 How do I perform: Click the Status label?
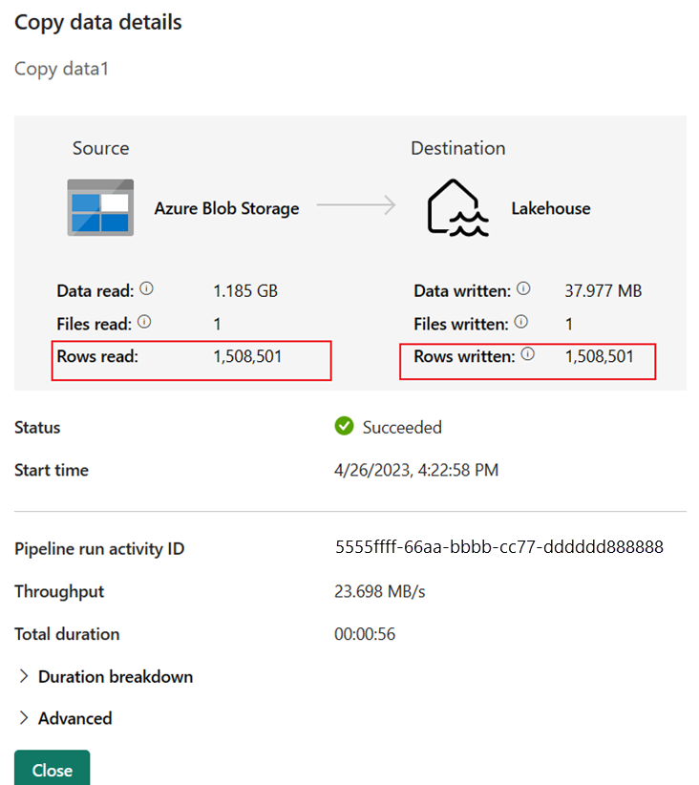pyautogui.click(x=37, y=428)
